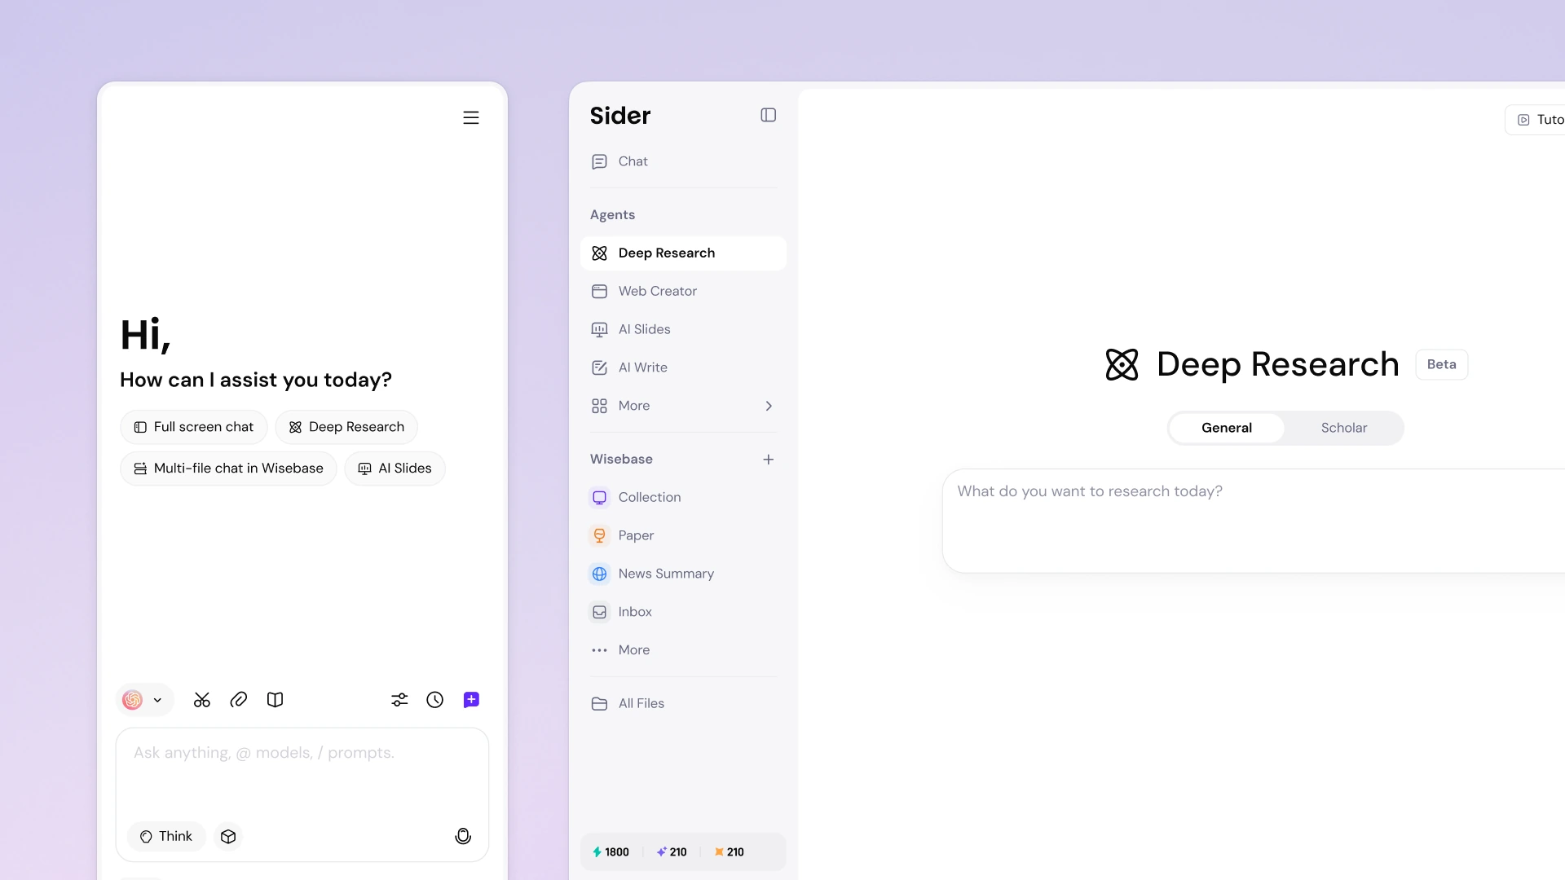
Task: Collapse the Sider sidebar panel icon
Action: (769, 115)
